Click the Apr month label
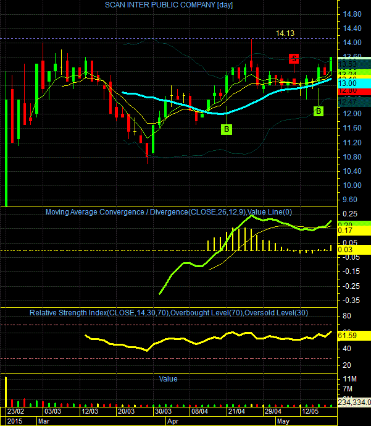This screenshot has height=426, width=371. pos(173,422)
